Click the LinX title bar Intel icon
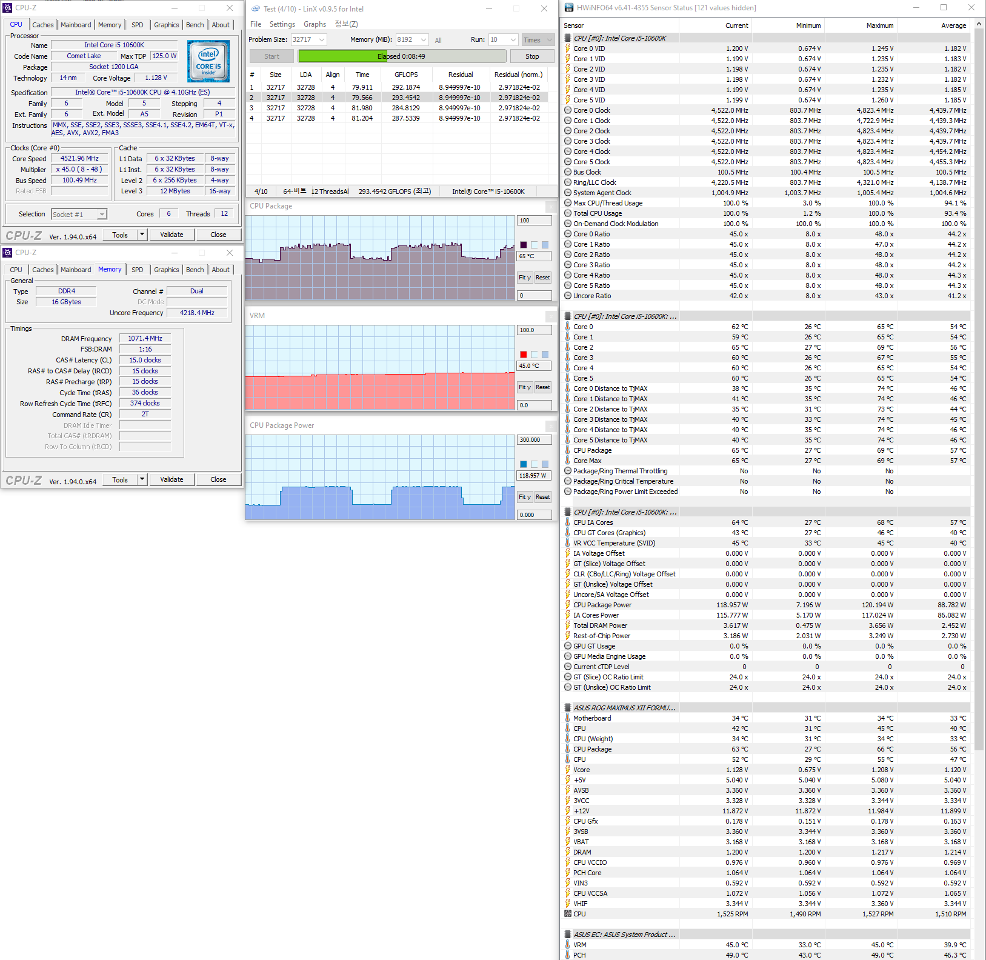This screenshot has height=960, width=986. [x=255, y=8]
